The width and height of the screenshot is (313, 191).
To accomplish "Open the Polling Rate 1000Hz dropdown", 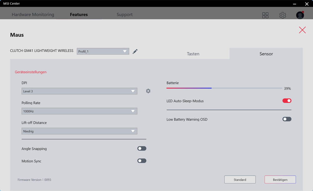I will 79,111.
